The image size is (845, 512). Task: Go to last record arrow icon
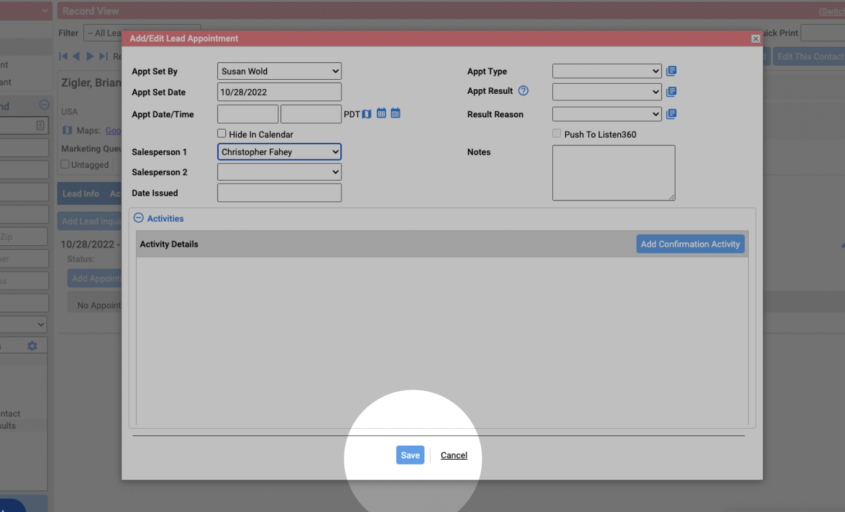[x=103, y=56]
